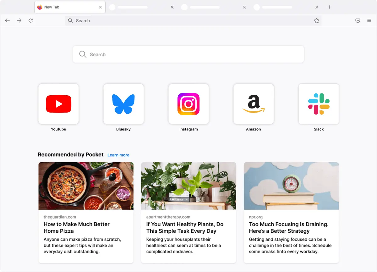The image size is (377, 272).
Task: Click the page reload icon
Action: point(30,20)
